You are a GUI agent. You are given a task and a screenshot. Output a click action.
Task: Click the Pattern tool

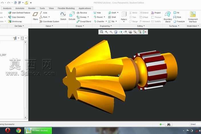(x=124, y=17)
